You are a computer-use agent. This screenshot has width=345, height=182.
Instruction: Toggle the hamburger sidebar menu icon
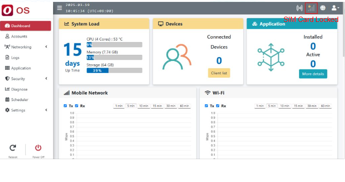(59, 8)
